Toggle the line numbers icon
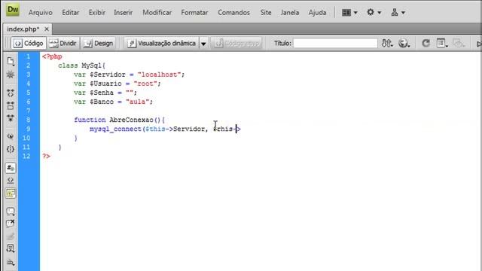The width and height of the screenshot is (482, 271). [11, 168]
